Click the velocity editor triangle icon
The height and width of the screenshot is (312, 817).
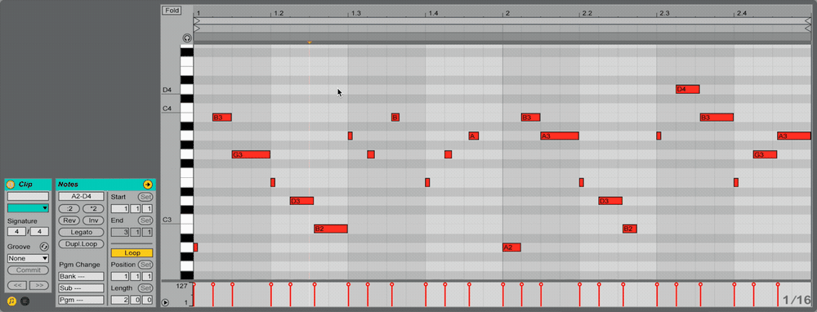click(165, 303)
